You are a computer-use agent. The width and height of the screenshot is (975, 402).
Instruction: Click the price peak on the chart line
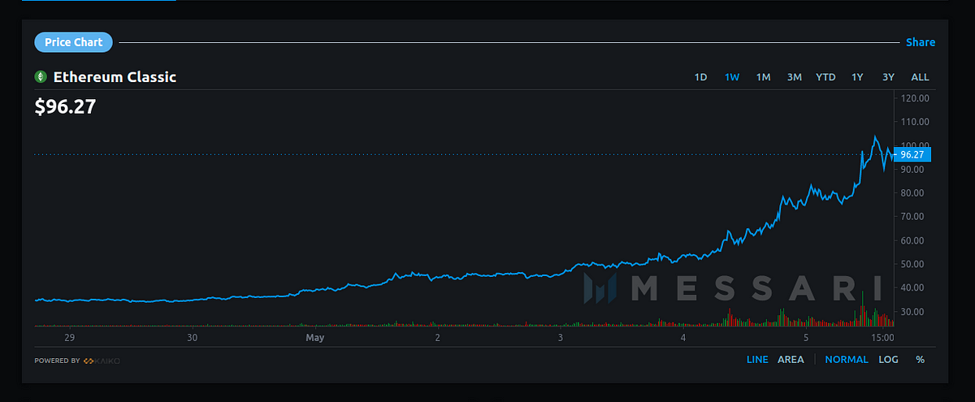pyautogui.click(x=875, y=137)
